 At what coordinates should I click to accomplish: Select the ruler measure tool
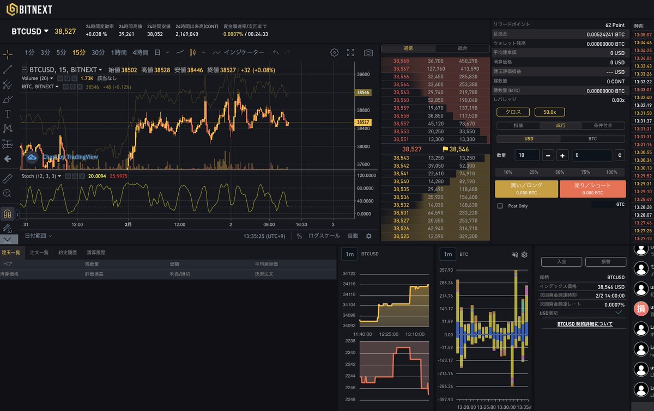click(x=8, y=178)
